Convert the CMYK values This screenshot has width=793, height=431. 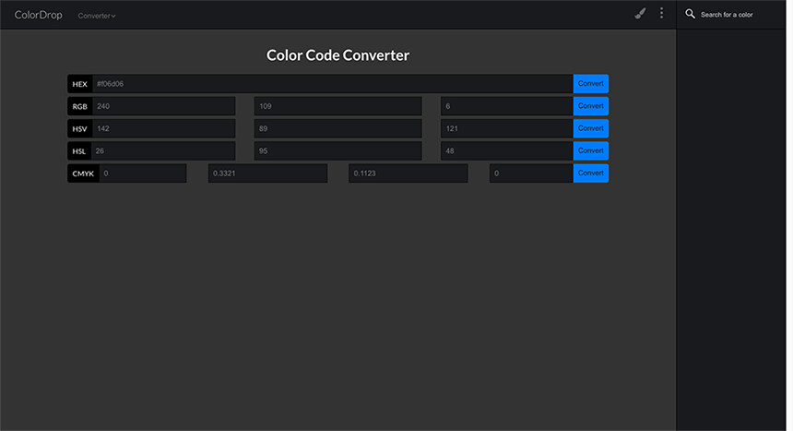pyautogui.click(x=591, y=173)
